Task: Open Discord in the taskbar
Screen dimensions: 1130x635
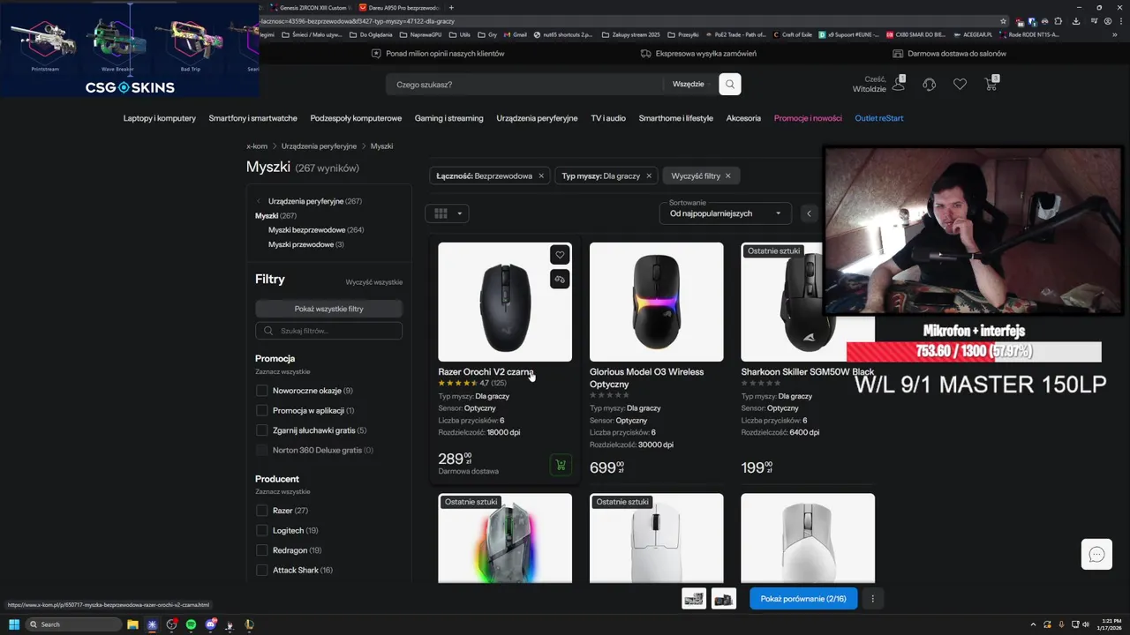Action: (210, 624)
